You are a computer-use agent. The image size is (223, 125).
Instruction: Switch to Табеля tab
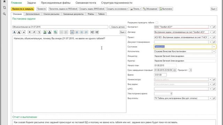101,14
